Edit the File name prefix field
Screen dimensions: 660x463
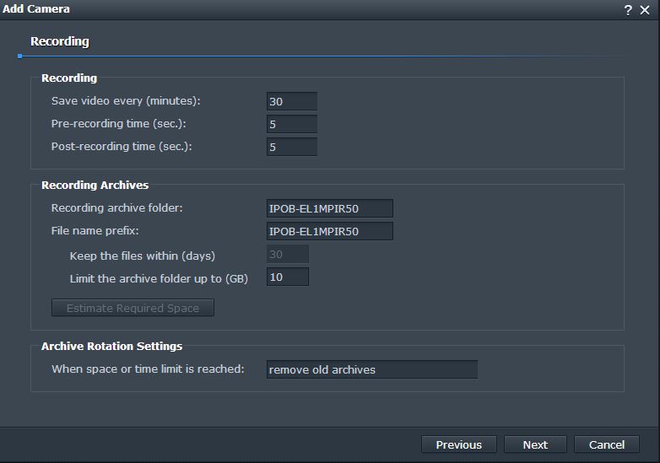pos(330,231)
